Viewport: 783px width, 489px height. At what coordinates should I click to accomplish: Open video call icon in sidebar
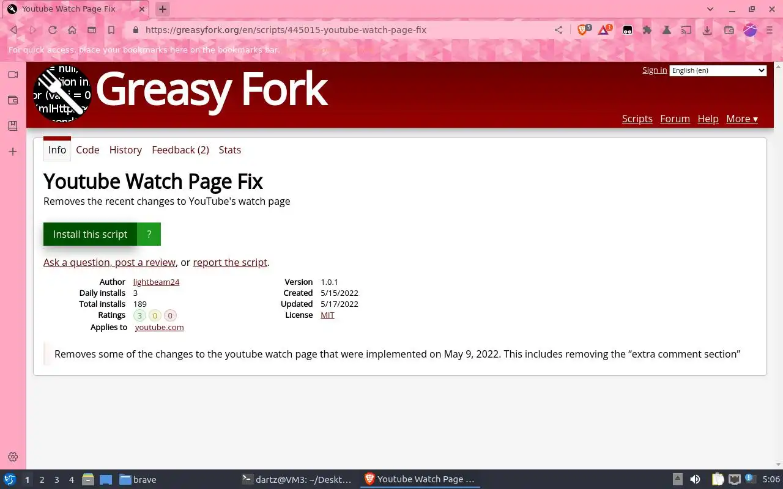13,75
